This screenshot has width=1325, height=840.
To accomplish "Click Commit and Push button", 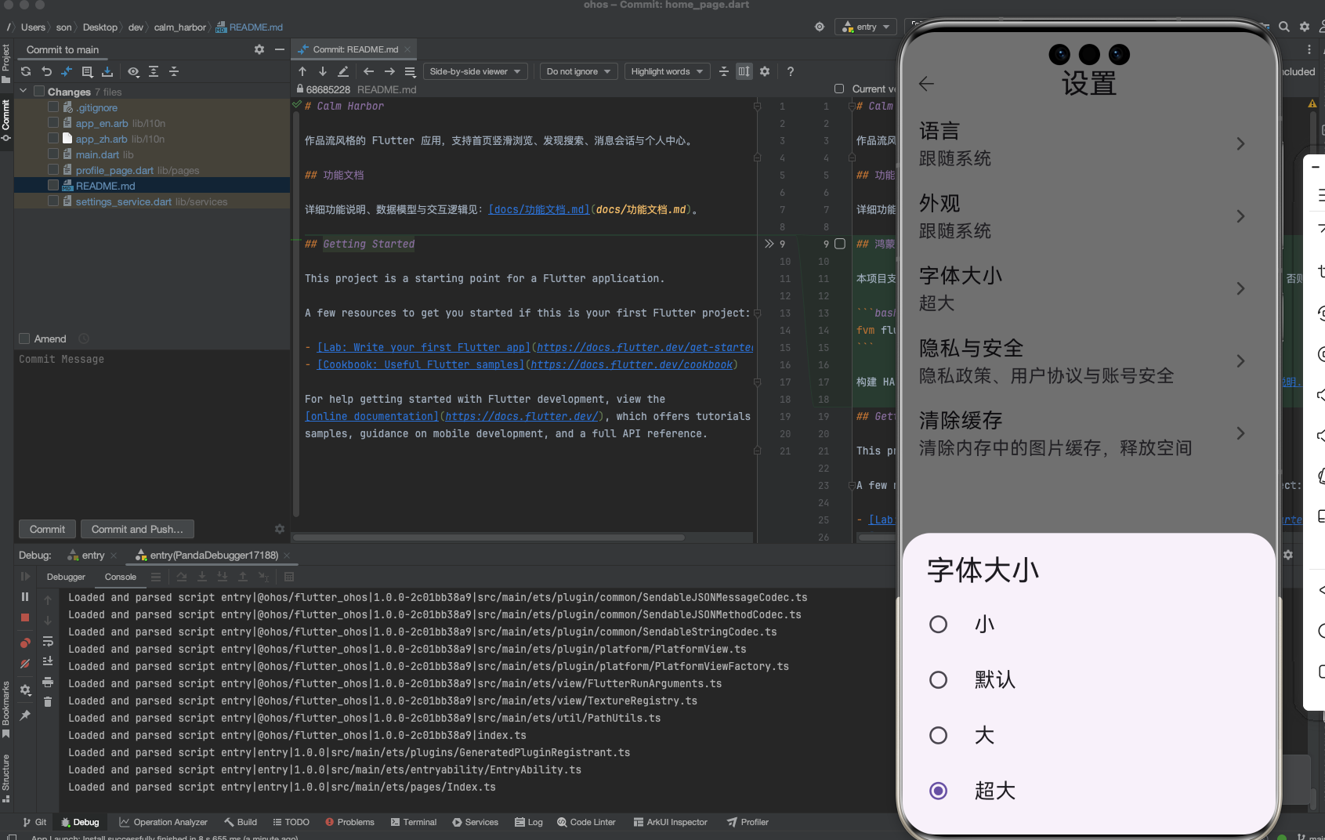I will click(137, 529).
